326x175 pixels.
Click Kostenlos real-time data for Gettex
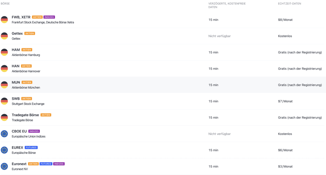(285, 36)
